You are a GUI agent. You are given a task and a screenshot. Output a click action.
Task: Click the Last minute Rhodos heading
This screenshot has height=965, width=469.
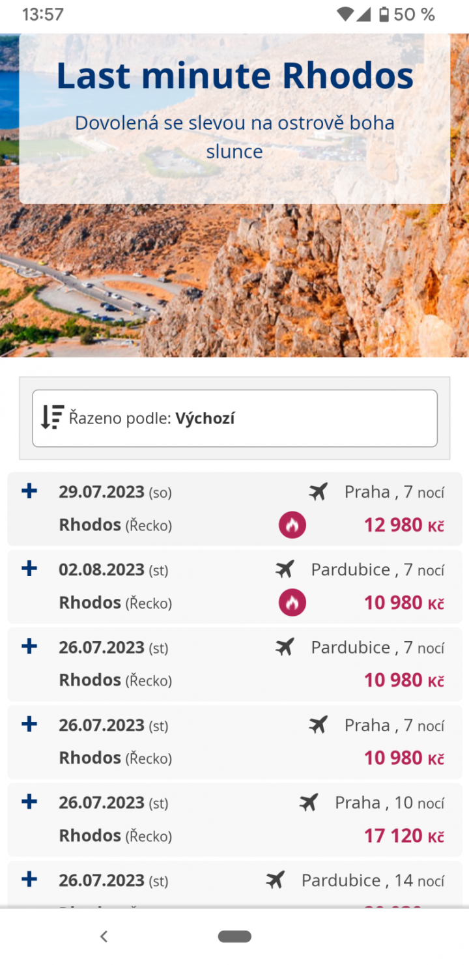point(234,76)
